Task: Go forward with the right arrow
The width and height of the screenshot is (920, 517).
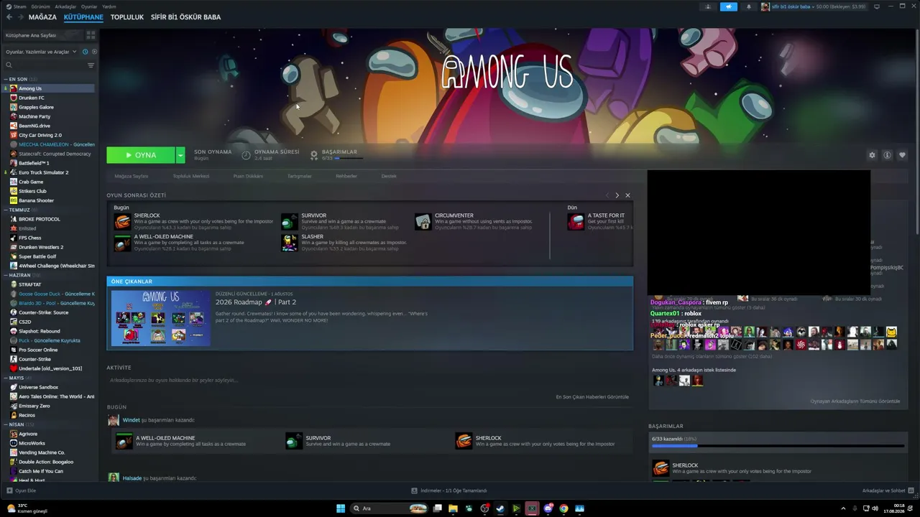Action: (20, 17)
